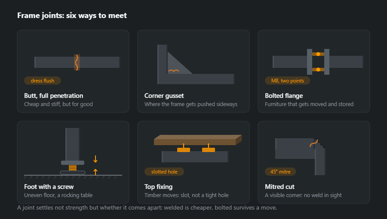Click the upper orange bolt on the flange

(x=318, y=54)
